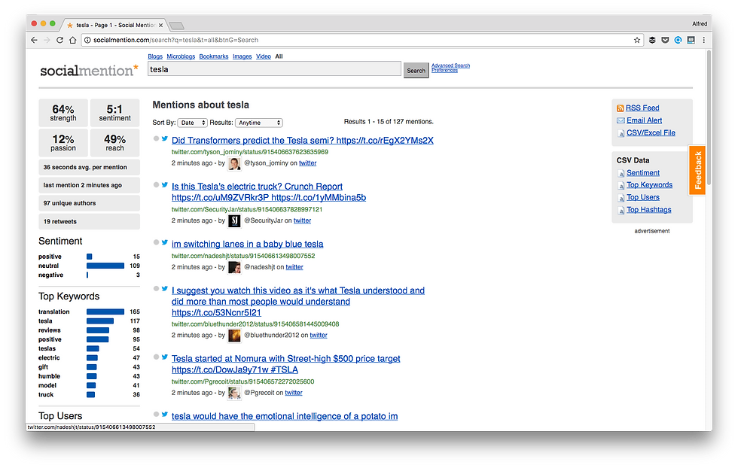The height and width of the screenshot is (468, 738).
Task: Open the Chrome three-dot menu
Action: pos(703,40)
